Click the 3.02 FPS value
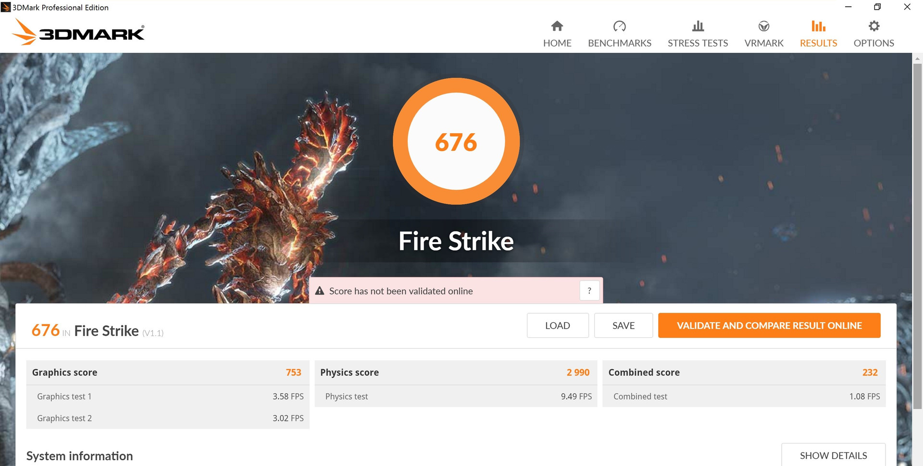This screenshot has height=466, width=923. [288, 418]
